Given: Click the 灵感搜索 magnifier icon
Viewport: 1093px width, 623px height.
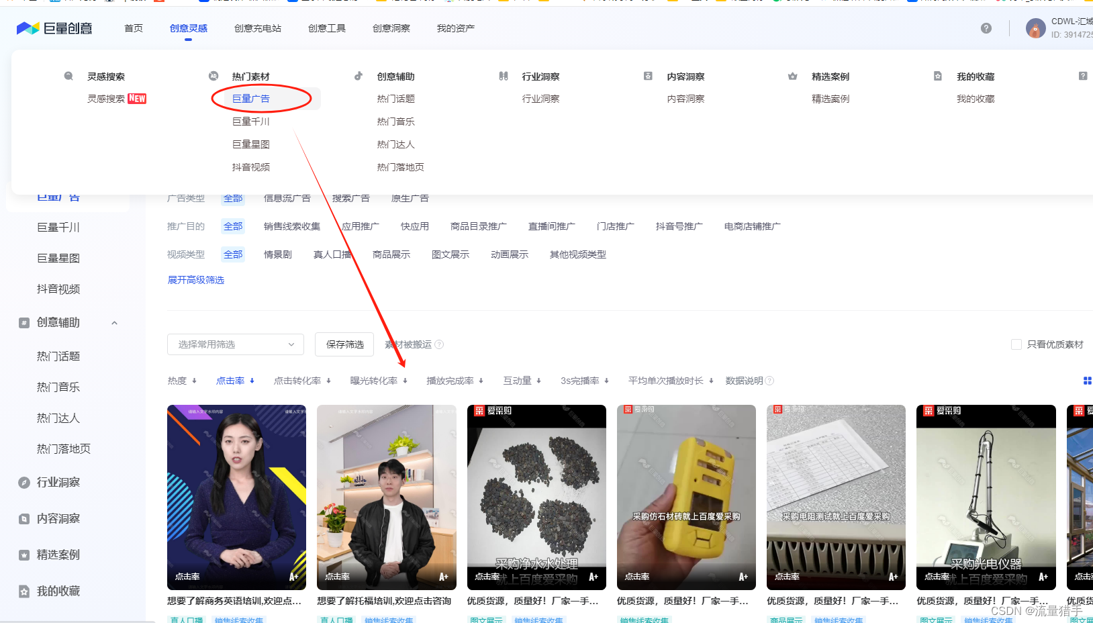Looking at the screenshot, I should 68,77.
